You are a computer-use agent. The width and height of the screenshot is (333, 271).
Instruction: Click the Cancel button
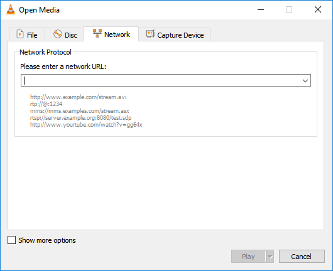point(302,257)
